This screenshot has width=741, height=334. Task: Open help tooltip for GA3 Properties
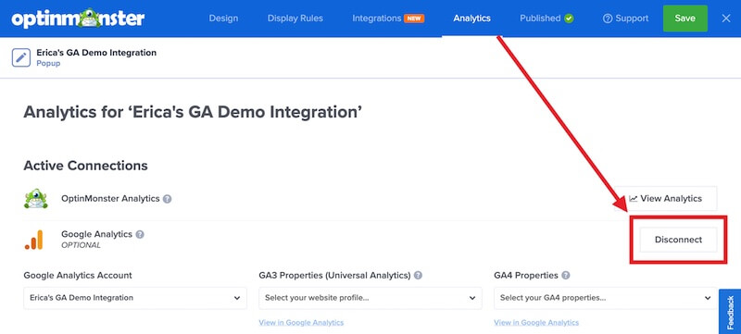coord(418,276)
